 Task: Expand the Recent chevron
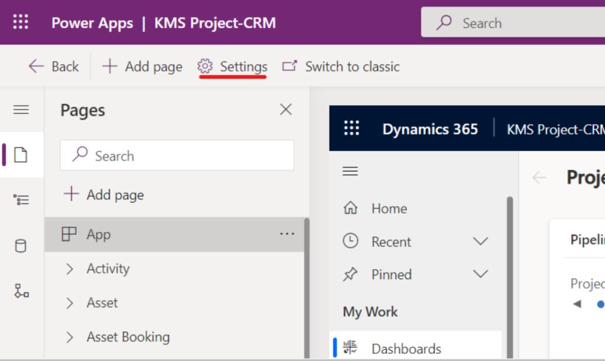coord(480,242)
